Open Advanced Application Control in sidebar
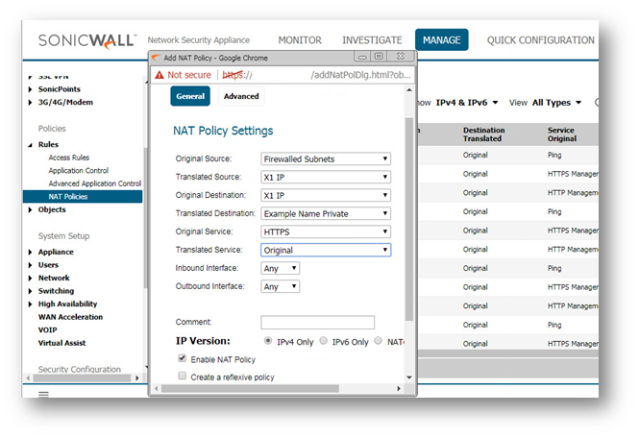Viewport: 639px width, 438px height. click(x=95, y=183)
